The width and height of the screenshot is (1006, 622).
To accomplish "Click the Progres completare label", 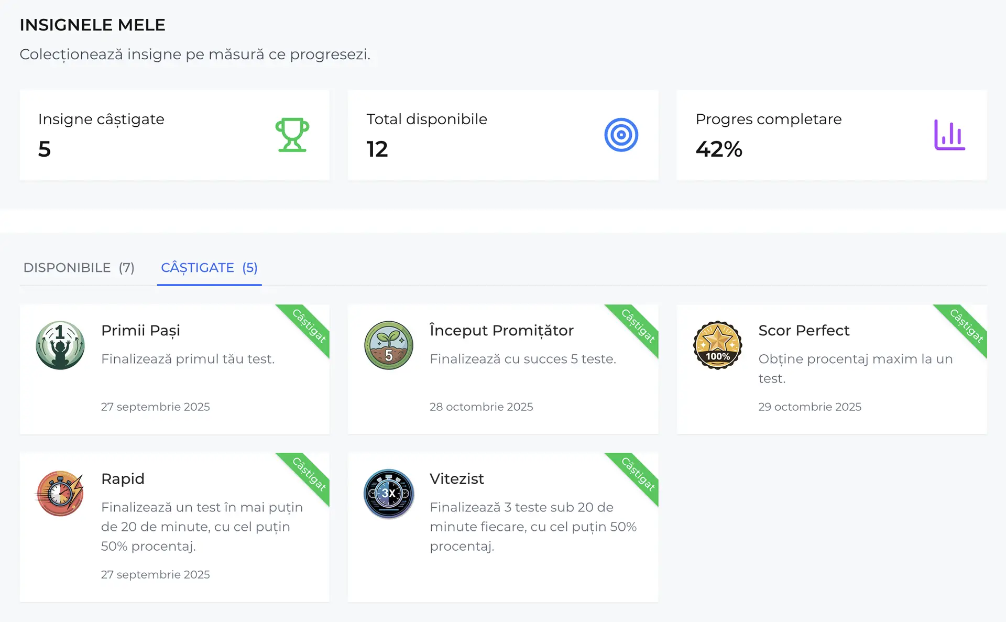I will (769, 119).
